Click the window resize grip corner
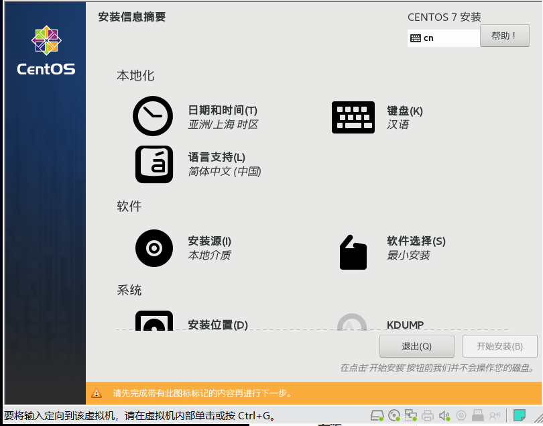The height and width of the screenshot is (426, 543). pyautogui.click(x=538, y=417)
